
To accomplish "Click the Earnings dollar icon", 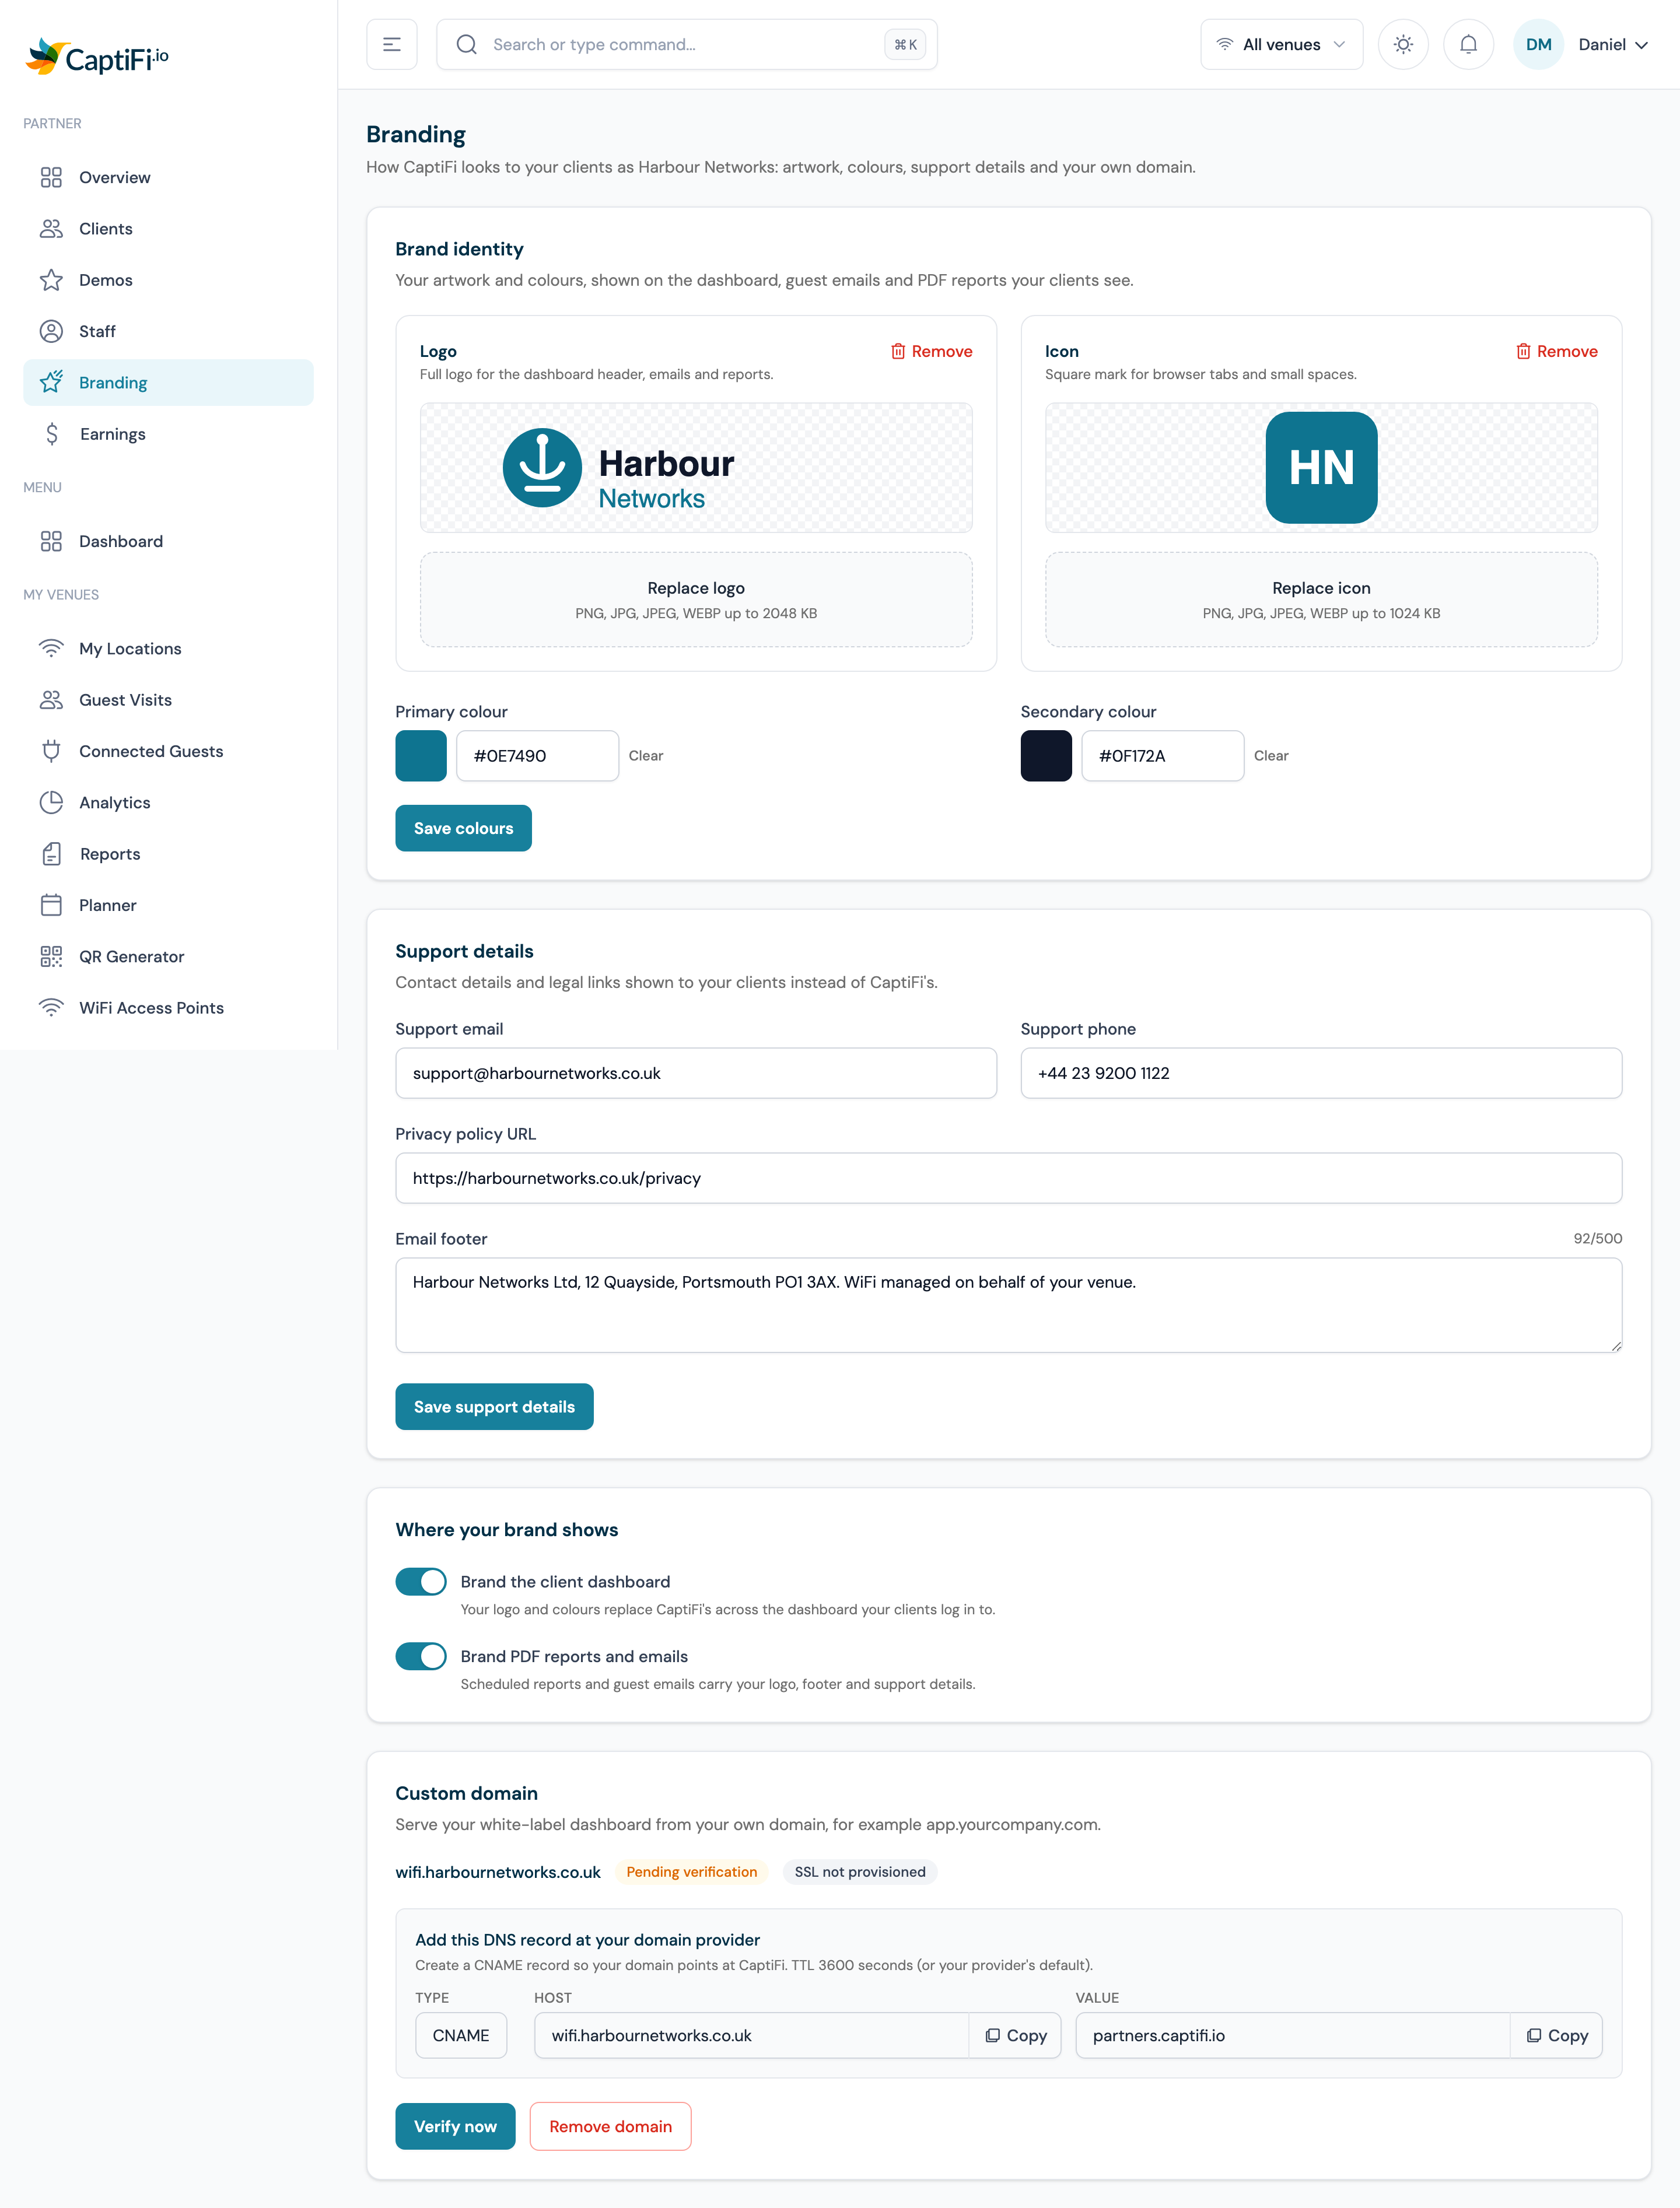I will 51,434.
